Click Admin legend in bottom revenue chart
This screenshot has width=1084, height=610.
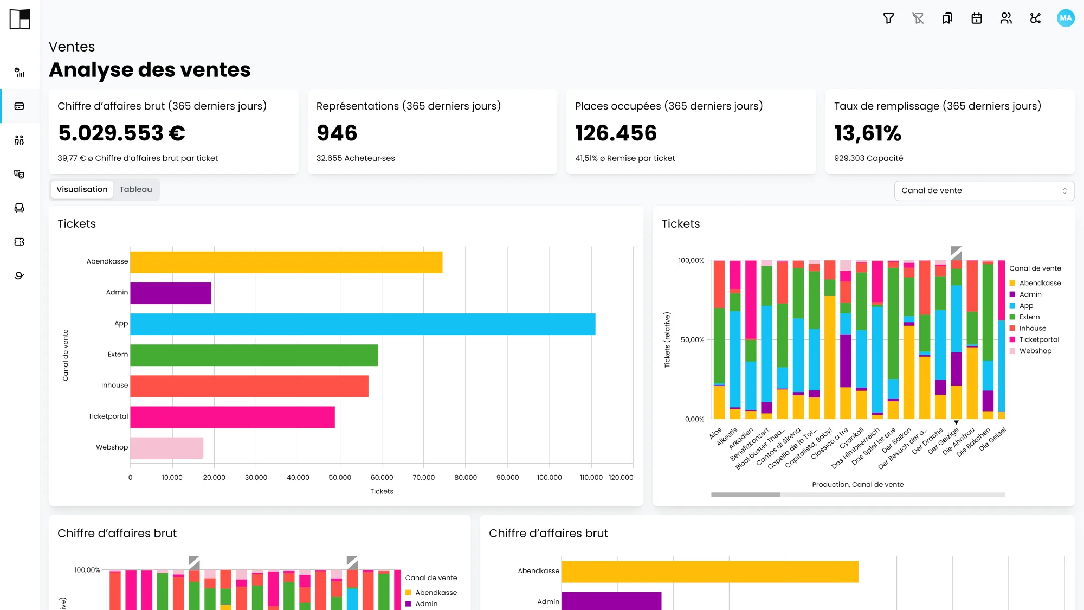click(422, 604)
